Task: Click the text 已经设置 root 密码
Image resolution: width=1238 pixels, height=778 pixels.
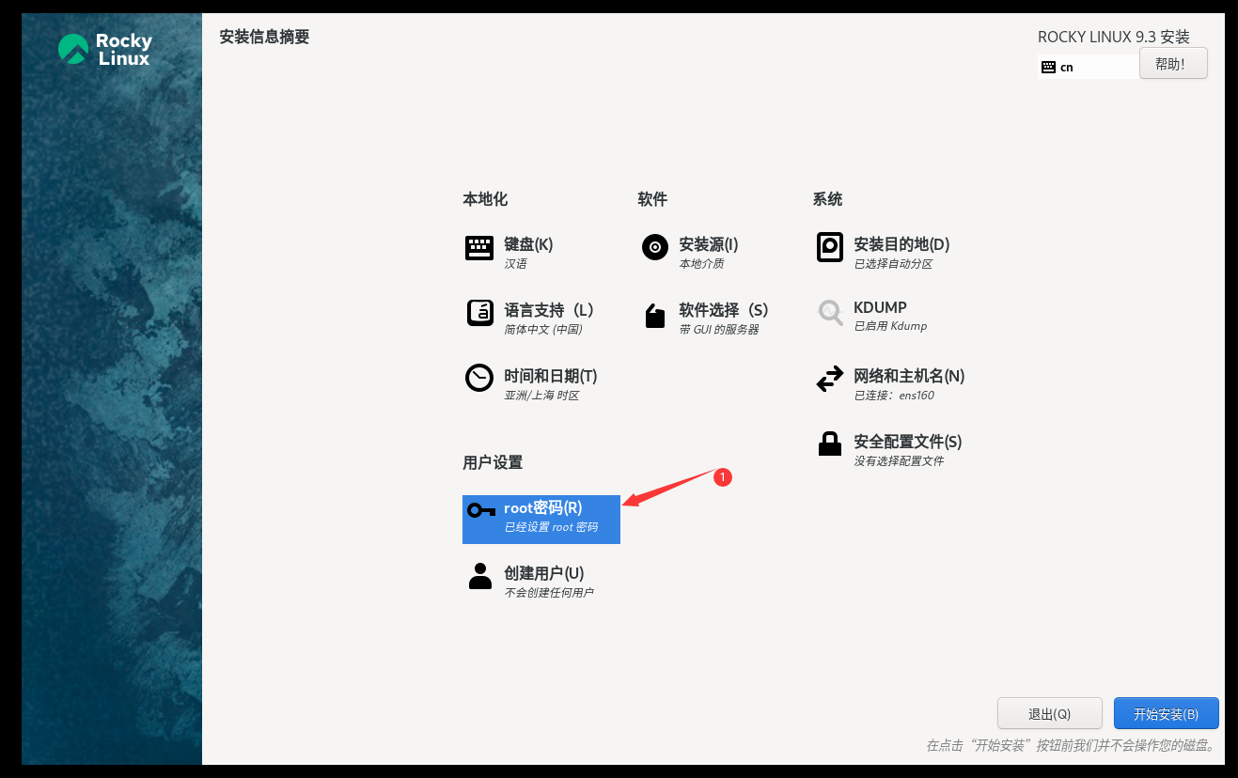Action: point(551,527)
